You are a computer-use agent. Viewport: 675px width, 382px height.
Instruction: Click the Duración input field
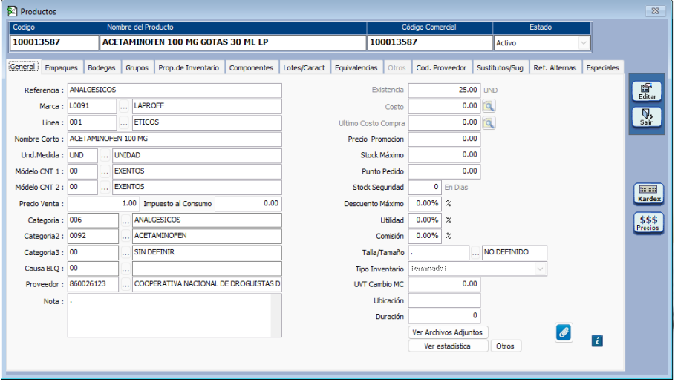(x=444, y=316)
